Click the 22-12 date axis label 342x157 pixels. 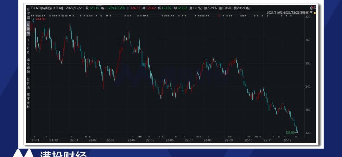tap(287, 140)
